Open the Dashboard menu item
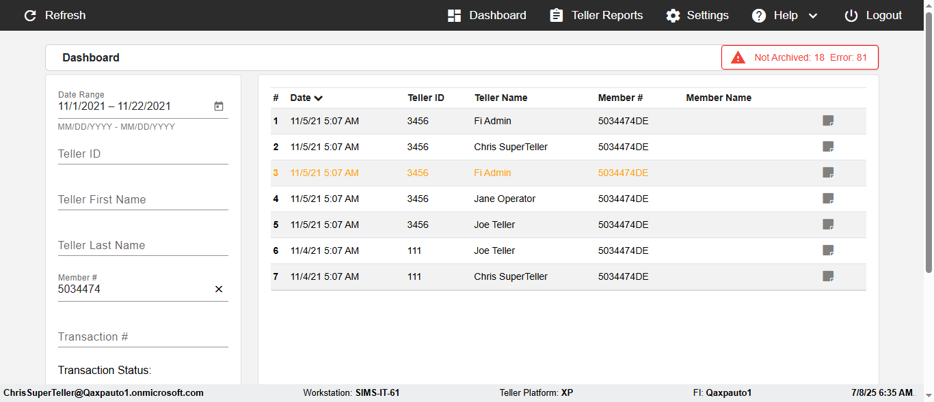Screen dimensions: 934x402 487,16
